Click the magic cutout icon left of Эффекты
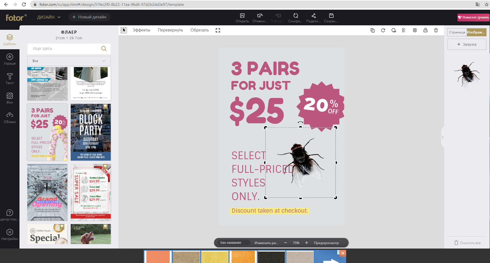The height and width of the screenshot is (263, 490). (x=124, y=30)
